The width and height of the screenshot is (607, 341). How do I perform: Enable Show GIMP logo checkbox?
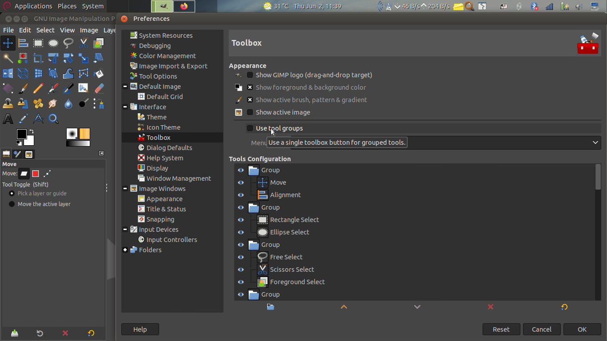coord(250,75)
